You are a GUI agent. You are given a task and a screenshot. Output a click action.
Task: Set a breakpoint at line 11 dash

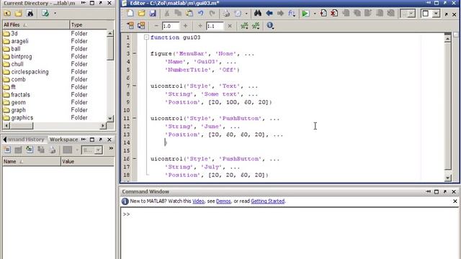(x=135, y=118)
